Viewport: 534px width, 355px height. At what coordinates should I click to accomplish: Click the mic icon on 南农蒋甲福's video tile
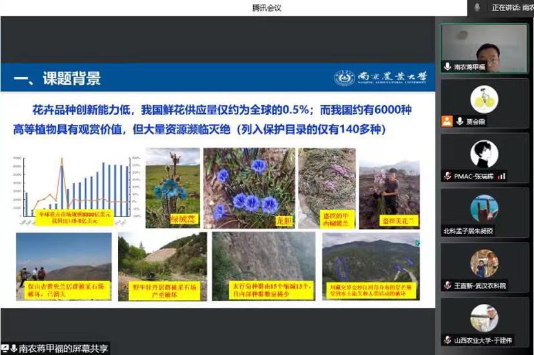coord(447,67)
